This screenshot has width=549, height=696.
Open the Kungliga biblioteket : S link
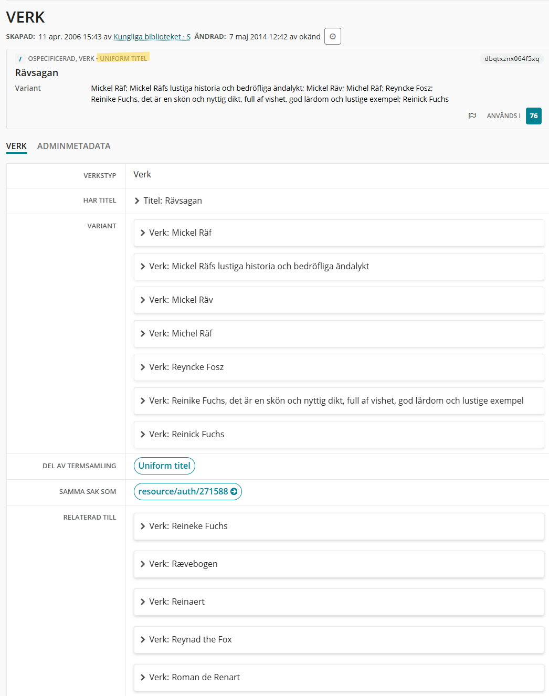(x=152, y=37)
